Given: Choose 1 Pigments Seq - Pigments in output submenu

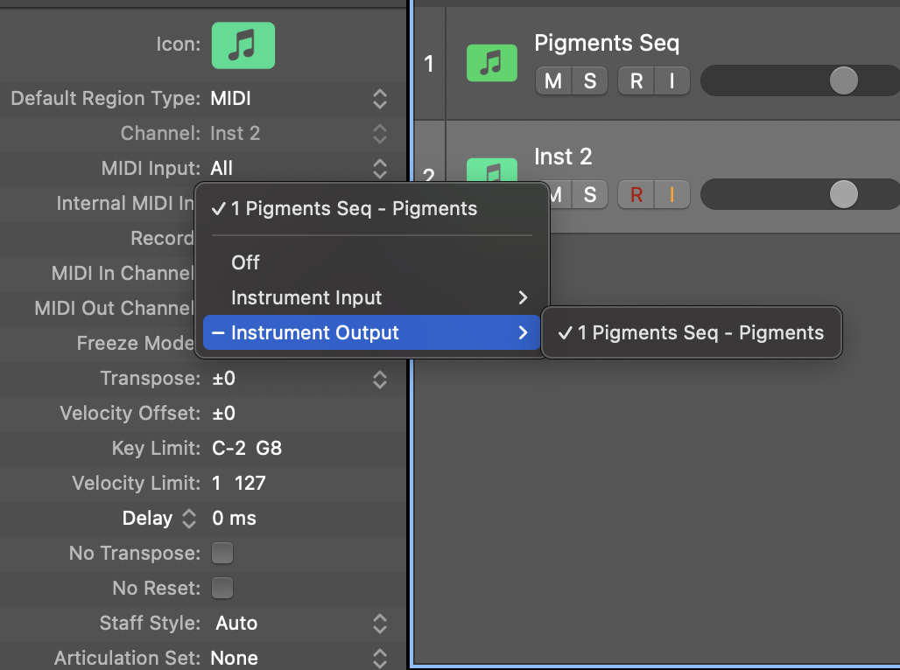Looking at the screenshot, I should tap(691, 332).
